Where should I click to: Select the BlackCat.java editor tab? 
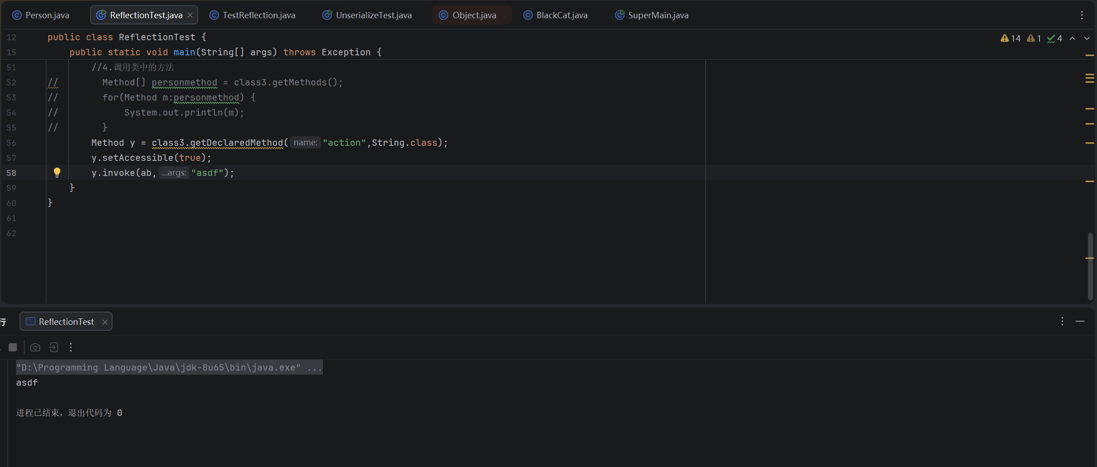pyautogui.click(x=555, y=15)
